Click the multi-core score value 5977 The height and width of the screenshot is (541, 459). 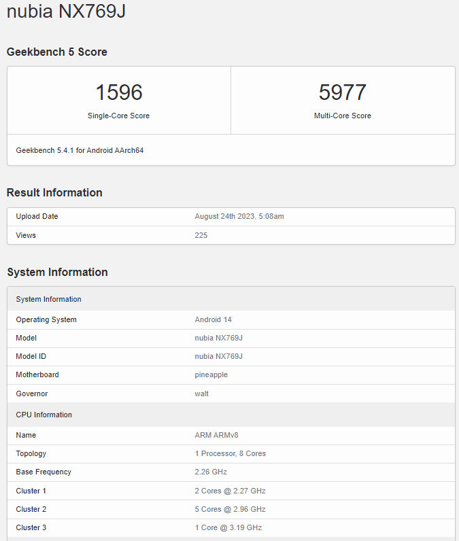(x=342, y=92)
